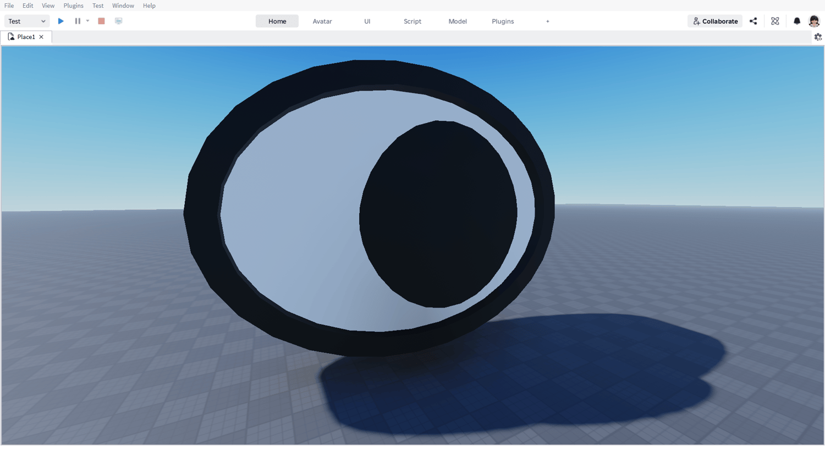Expand the small arrow next to Pause
The width and height of the screenshot is (825, 463).
tap(87, 21)
